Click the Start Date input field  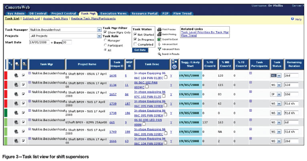click(39, 42)
